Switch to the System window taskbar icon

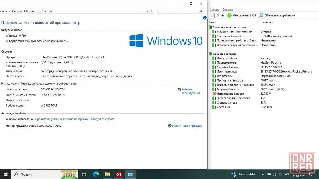coord(130,174)
